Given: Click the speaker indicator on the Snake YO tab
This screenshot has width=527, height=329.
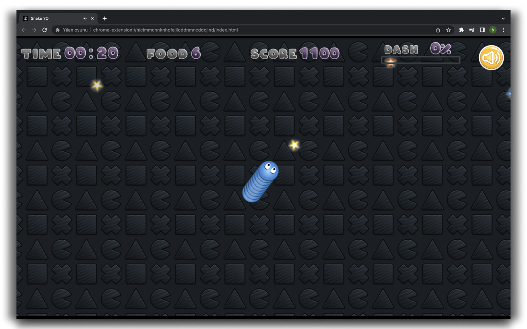Looking at the screenshot, I should 85,18.
